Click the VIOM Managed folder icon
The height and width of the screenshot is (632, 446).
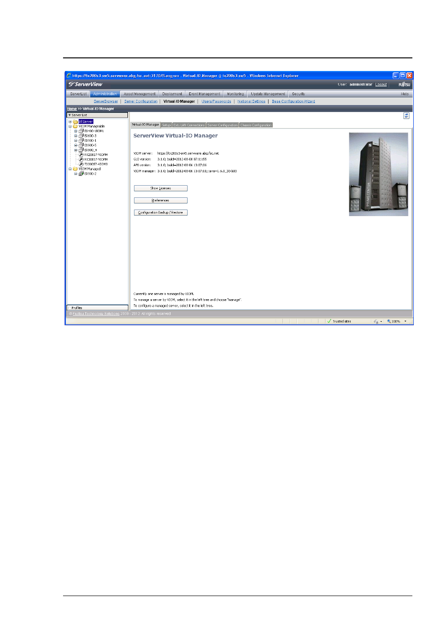[x=75, y=169]
